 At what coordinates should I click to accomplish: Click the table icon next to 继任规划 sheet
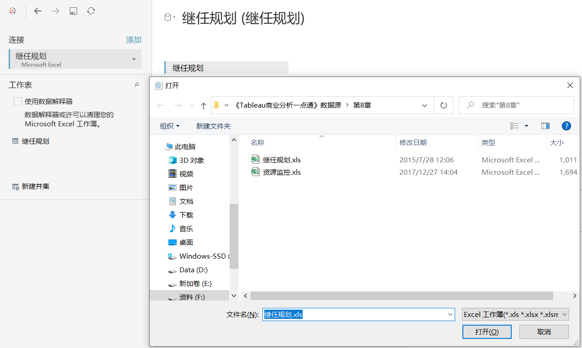(x=16, y=141)
